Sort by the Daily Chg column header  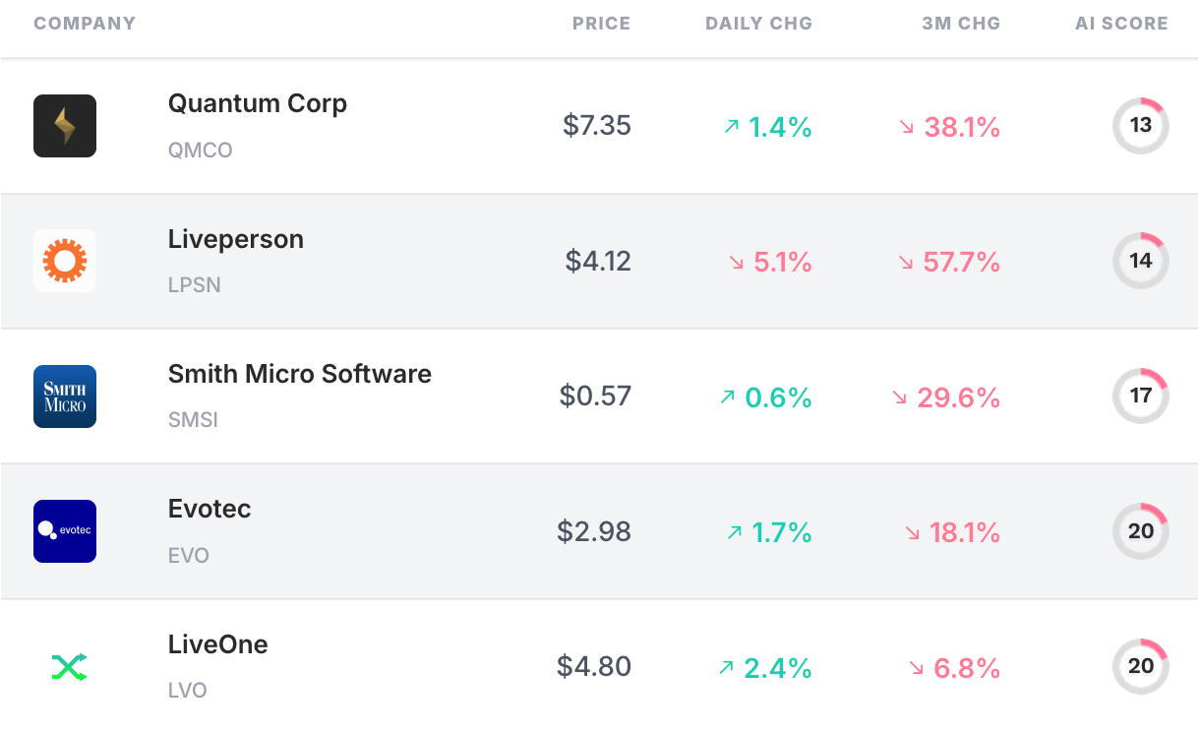[x=758, y=24]
